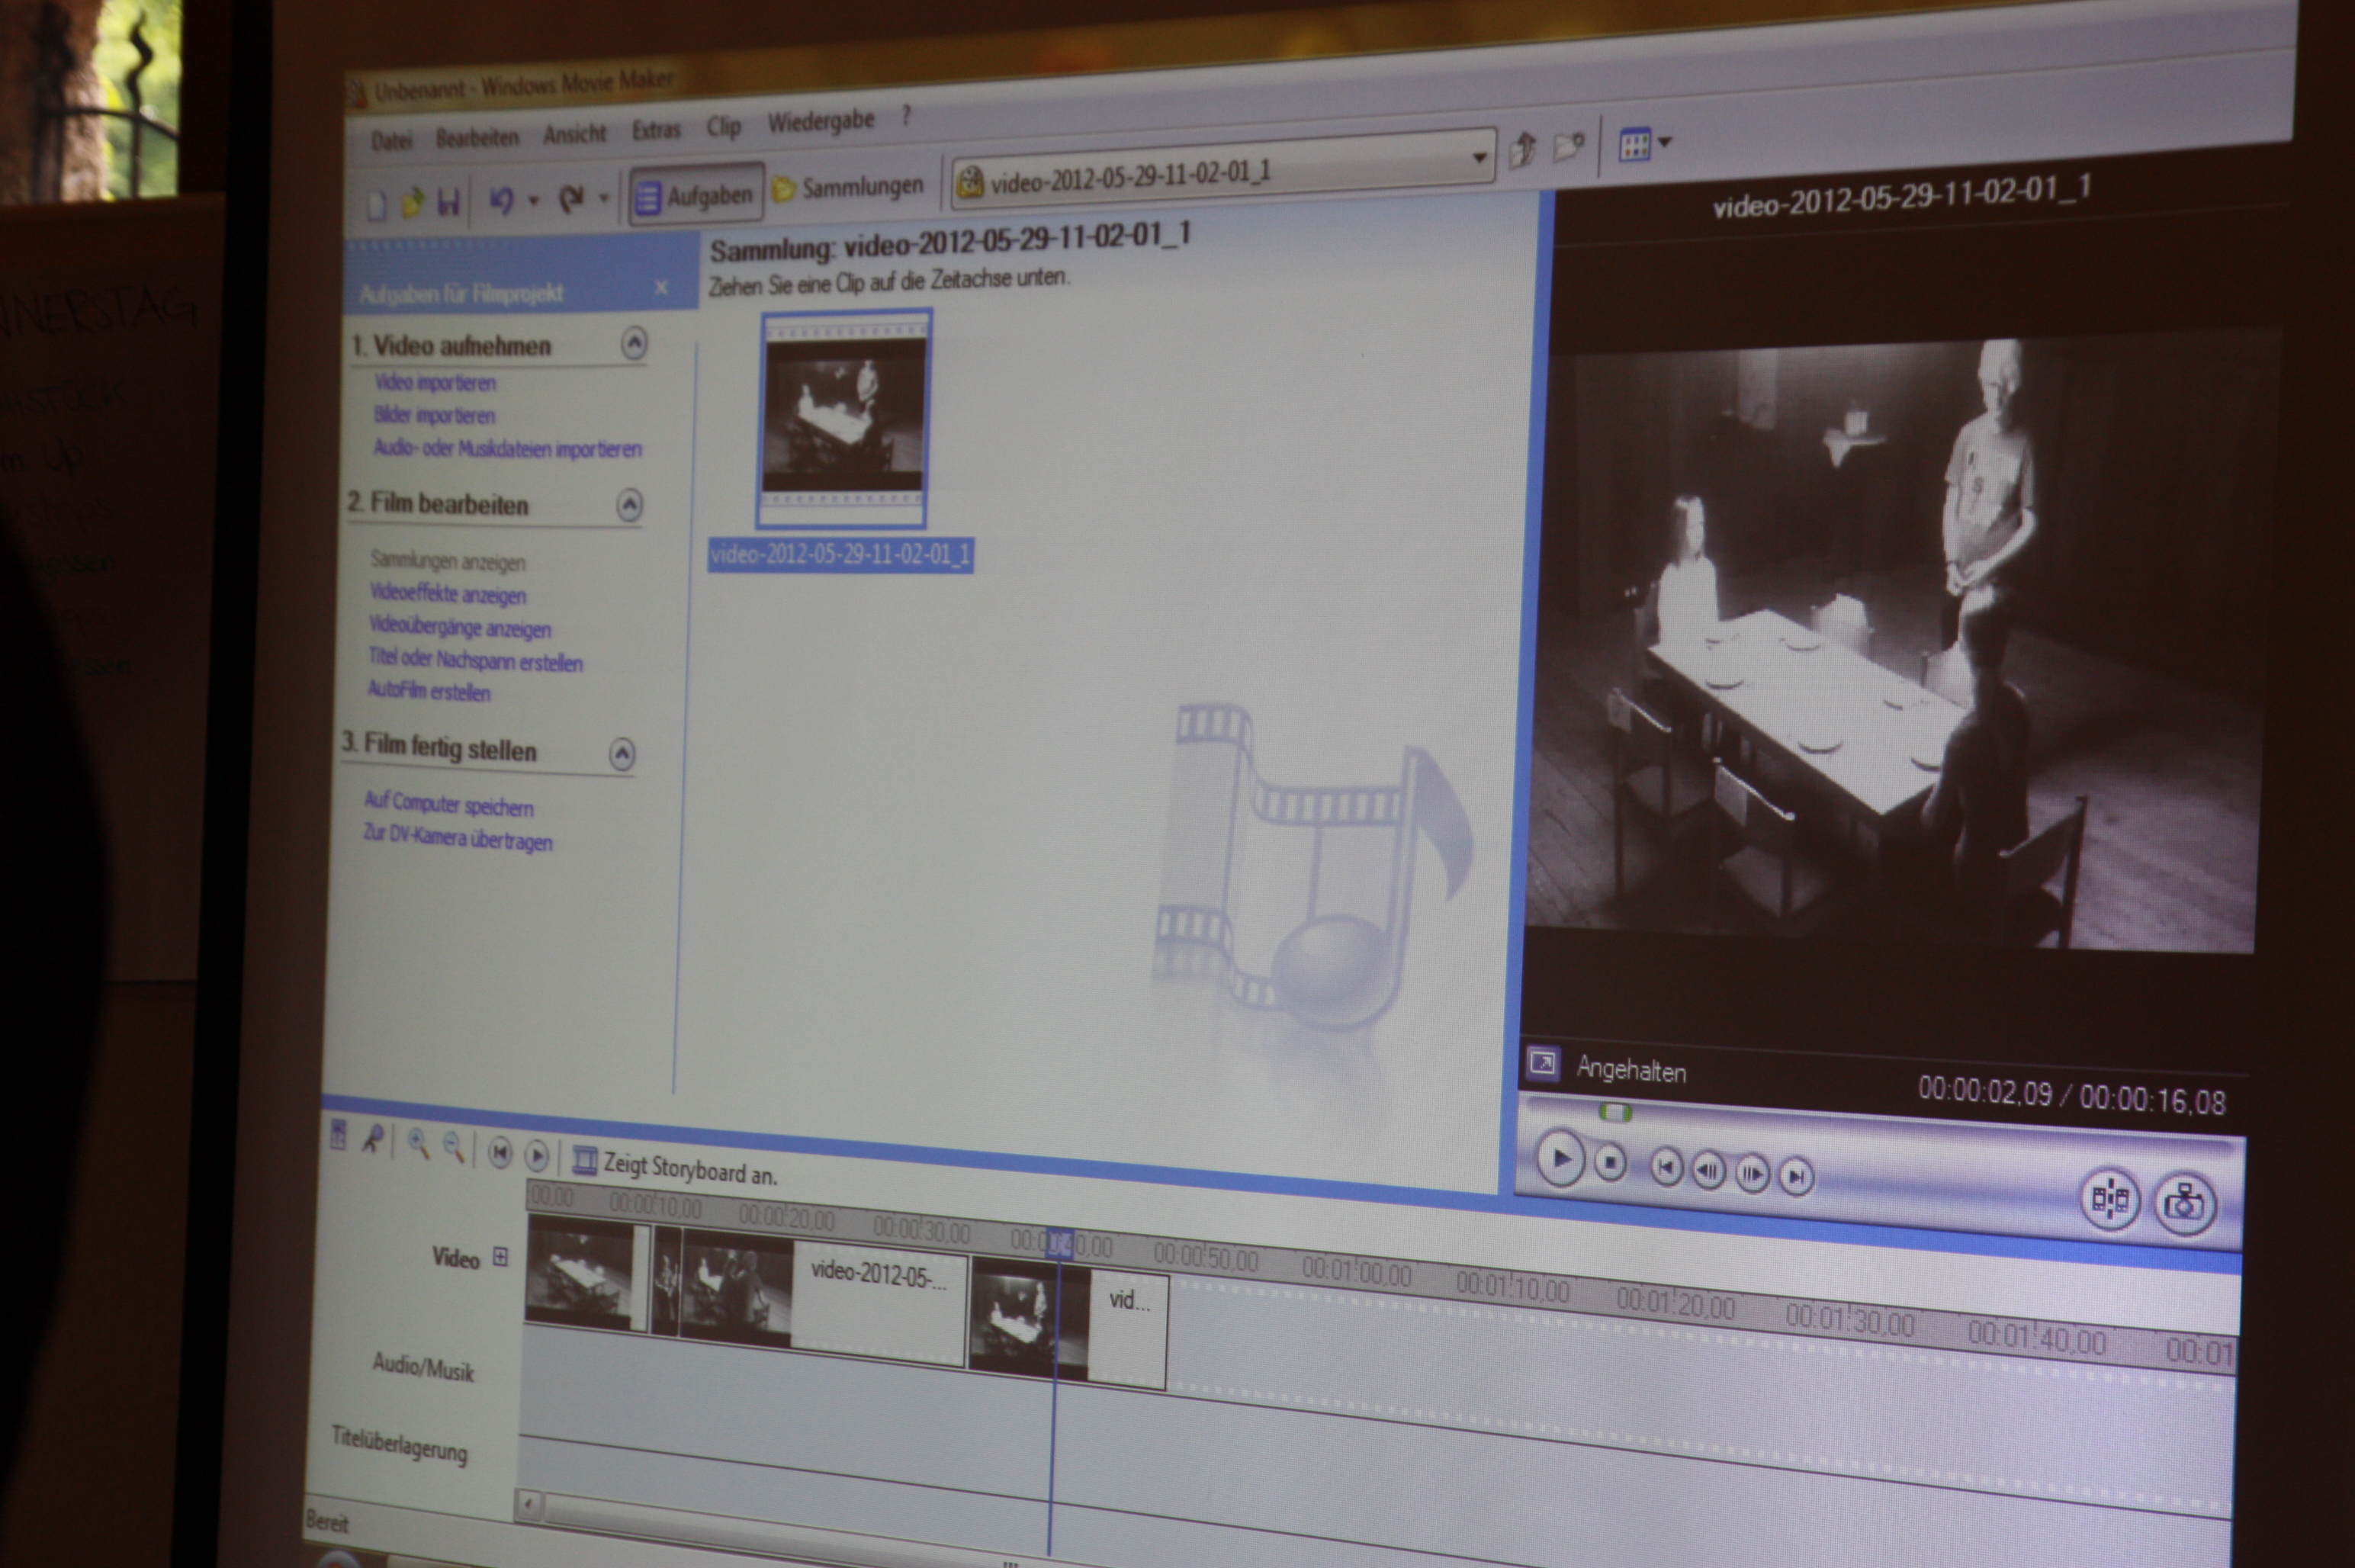Image resolution: width=2355 pixels, height=1568 pixels.
Task: Open audio levels tool in timeline toolbar
Action: (338, 1135)
